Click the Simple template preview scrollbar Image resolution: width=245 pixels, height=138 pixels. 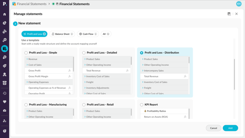(73, 64)
